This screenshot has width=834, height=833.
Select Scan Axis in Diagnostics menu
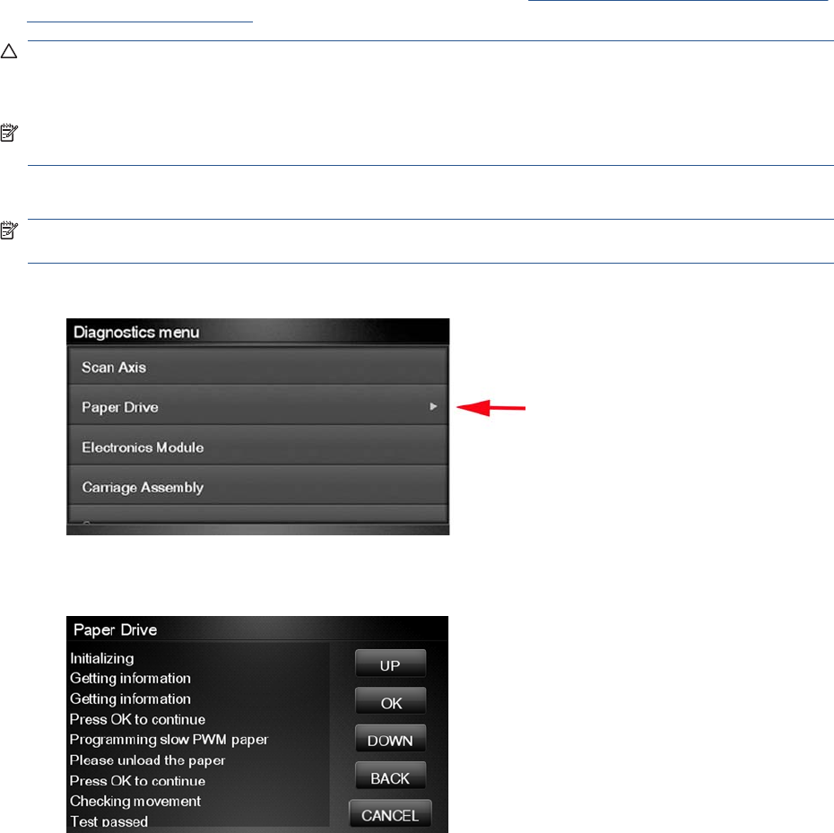tap(257, 367)
